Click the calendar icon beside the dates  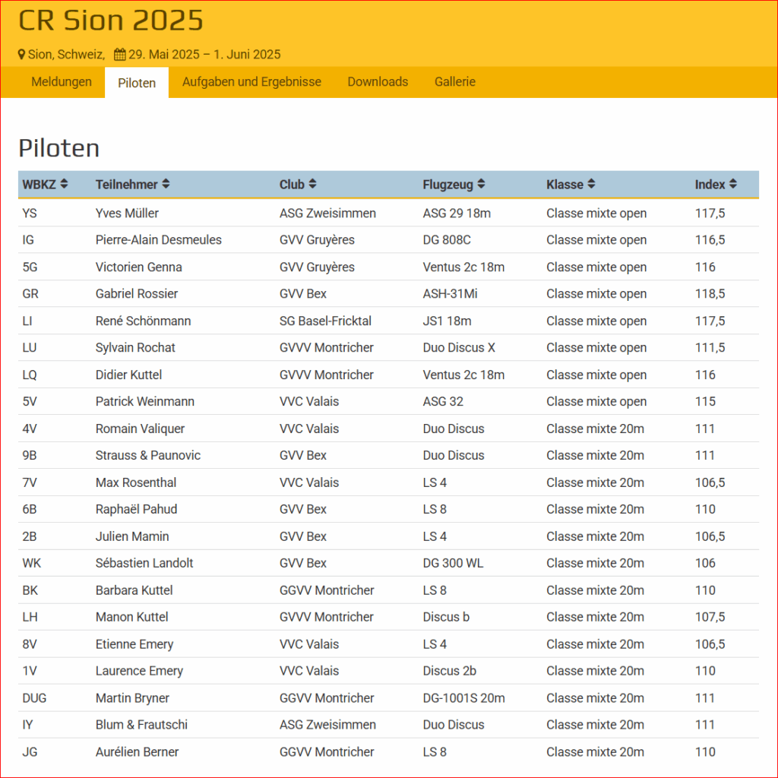coord(119,55)
